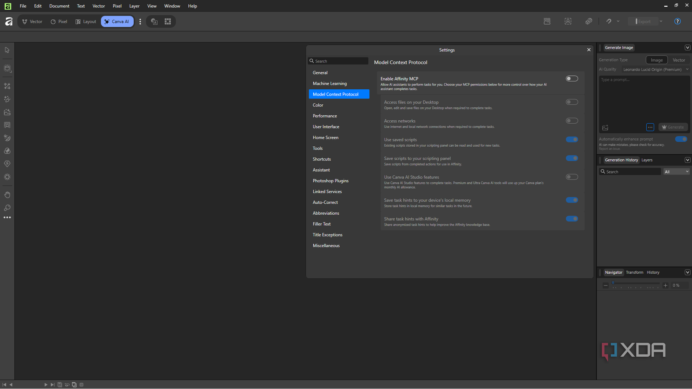692x389 pixels.
Task: Select the generate image tool in left toolbar
Action: pos(7,112)
